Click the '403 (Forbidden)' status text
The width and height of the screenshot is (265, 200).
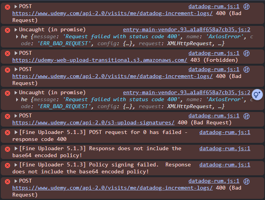tap(214, 60)
